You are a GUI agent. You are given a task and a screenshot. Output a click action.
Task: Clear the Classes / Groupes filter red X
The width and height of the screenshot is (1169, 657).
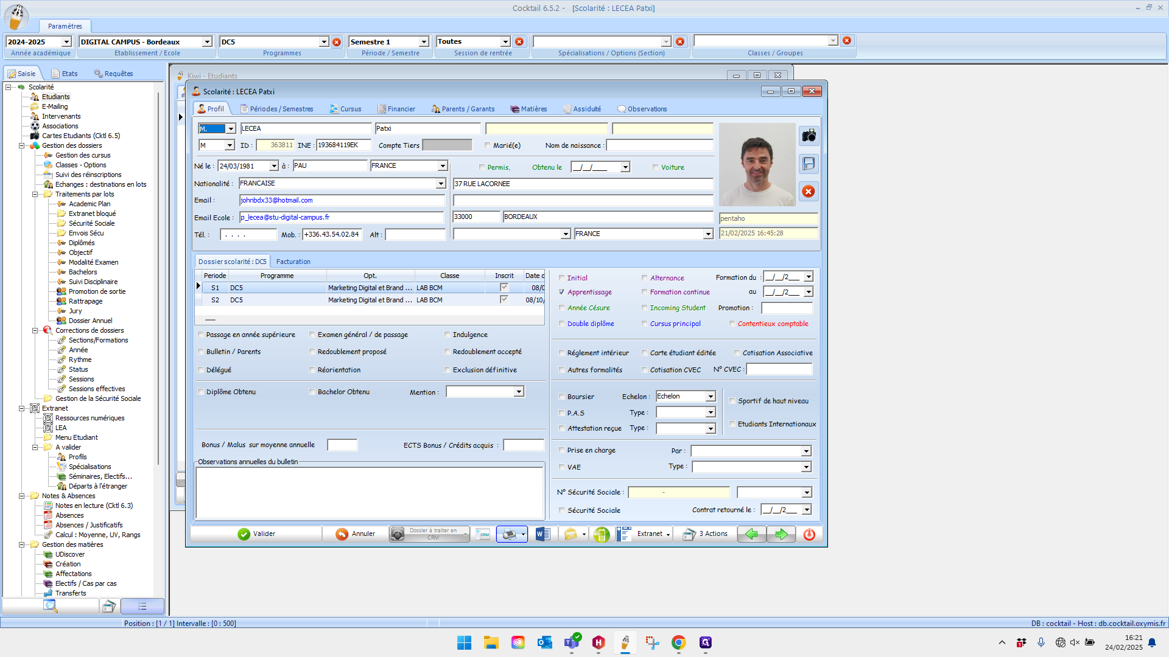point(847,41)
